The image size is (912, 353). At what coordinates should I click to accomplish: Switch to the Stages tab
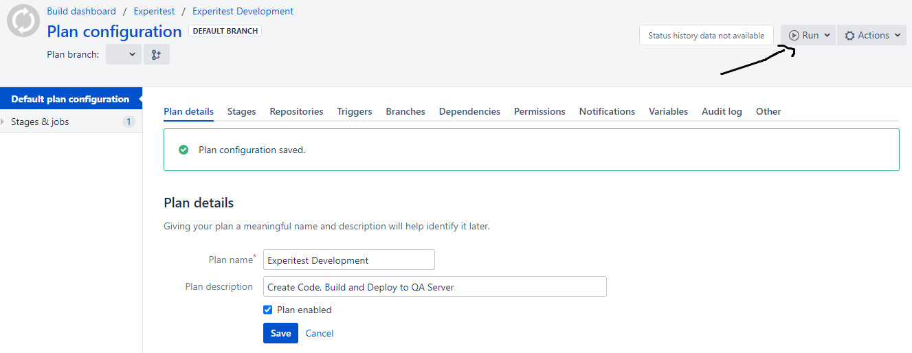(242, 111)
